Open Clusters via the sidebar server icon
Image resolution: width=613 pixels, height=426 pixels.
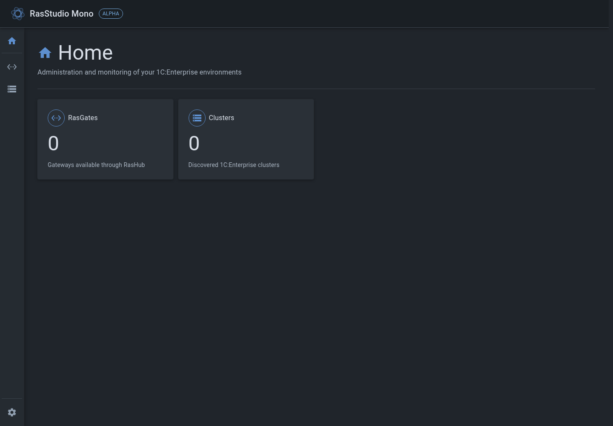pos(12,89)
